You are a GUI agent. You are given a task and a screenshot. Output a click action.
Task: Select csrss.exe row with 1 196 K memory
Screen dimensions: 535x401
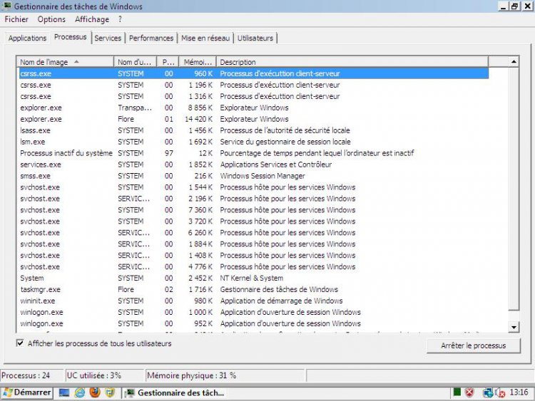tap(254, 85)
